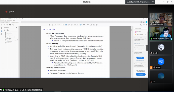The width and height of the screenshot is (174, 92).
Task: Go to the previous page arrow
Action: [50, 25]
